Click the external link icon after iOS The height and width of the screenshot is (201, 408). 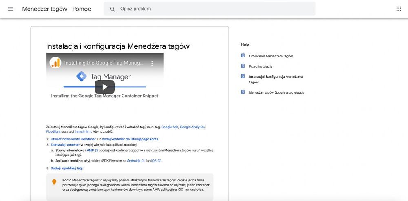(x=159, y=161)
